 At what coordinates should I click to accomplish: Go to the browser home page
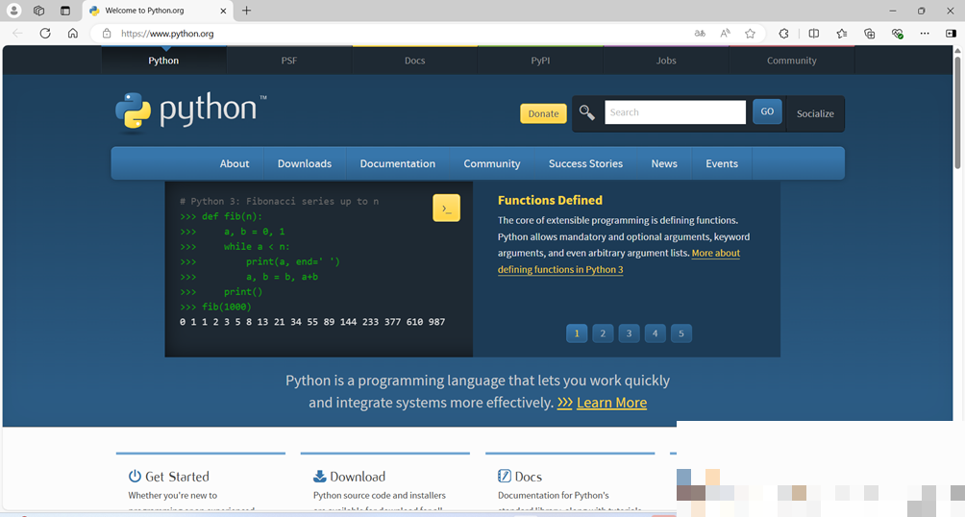(73, 34)
